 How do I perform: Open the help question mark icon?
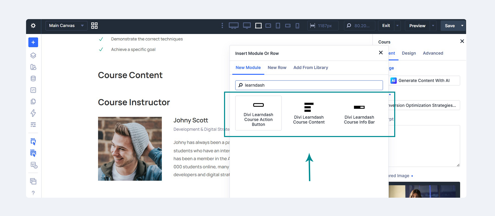tap(33, 193)
